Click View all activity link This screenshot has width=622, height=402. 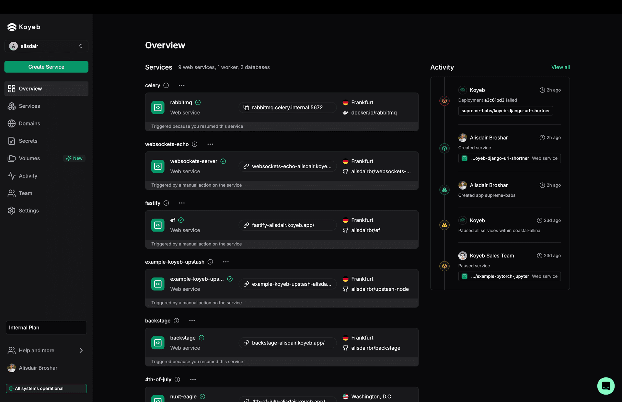click(561, 67)
